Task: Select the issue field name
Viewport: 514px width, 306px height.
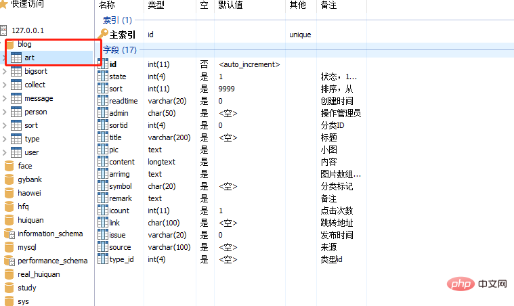Action: pos(117,235)
